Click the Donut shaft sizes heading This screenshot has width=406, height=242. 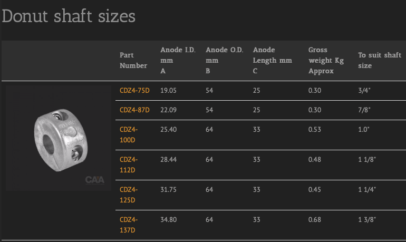click(x=69, y=16)
